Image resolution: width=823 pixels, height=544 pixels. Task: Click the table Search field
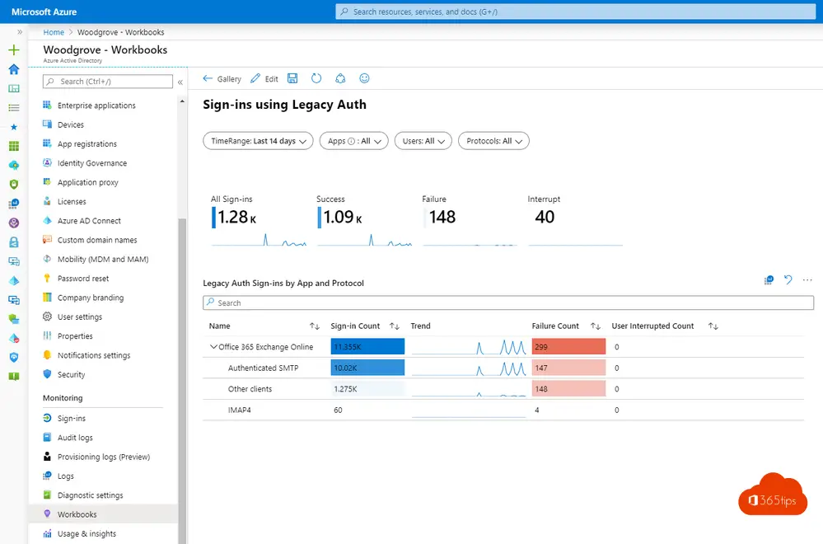[508, 303]
